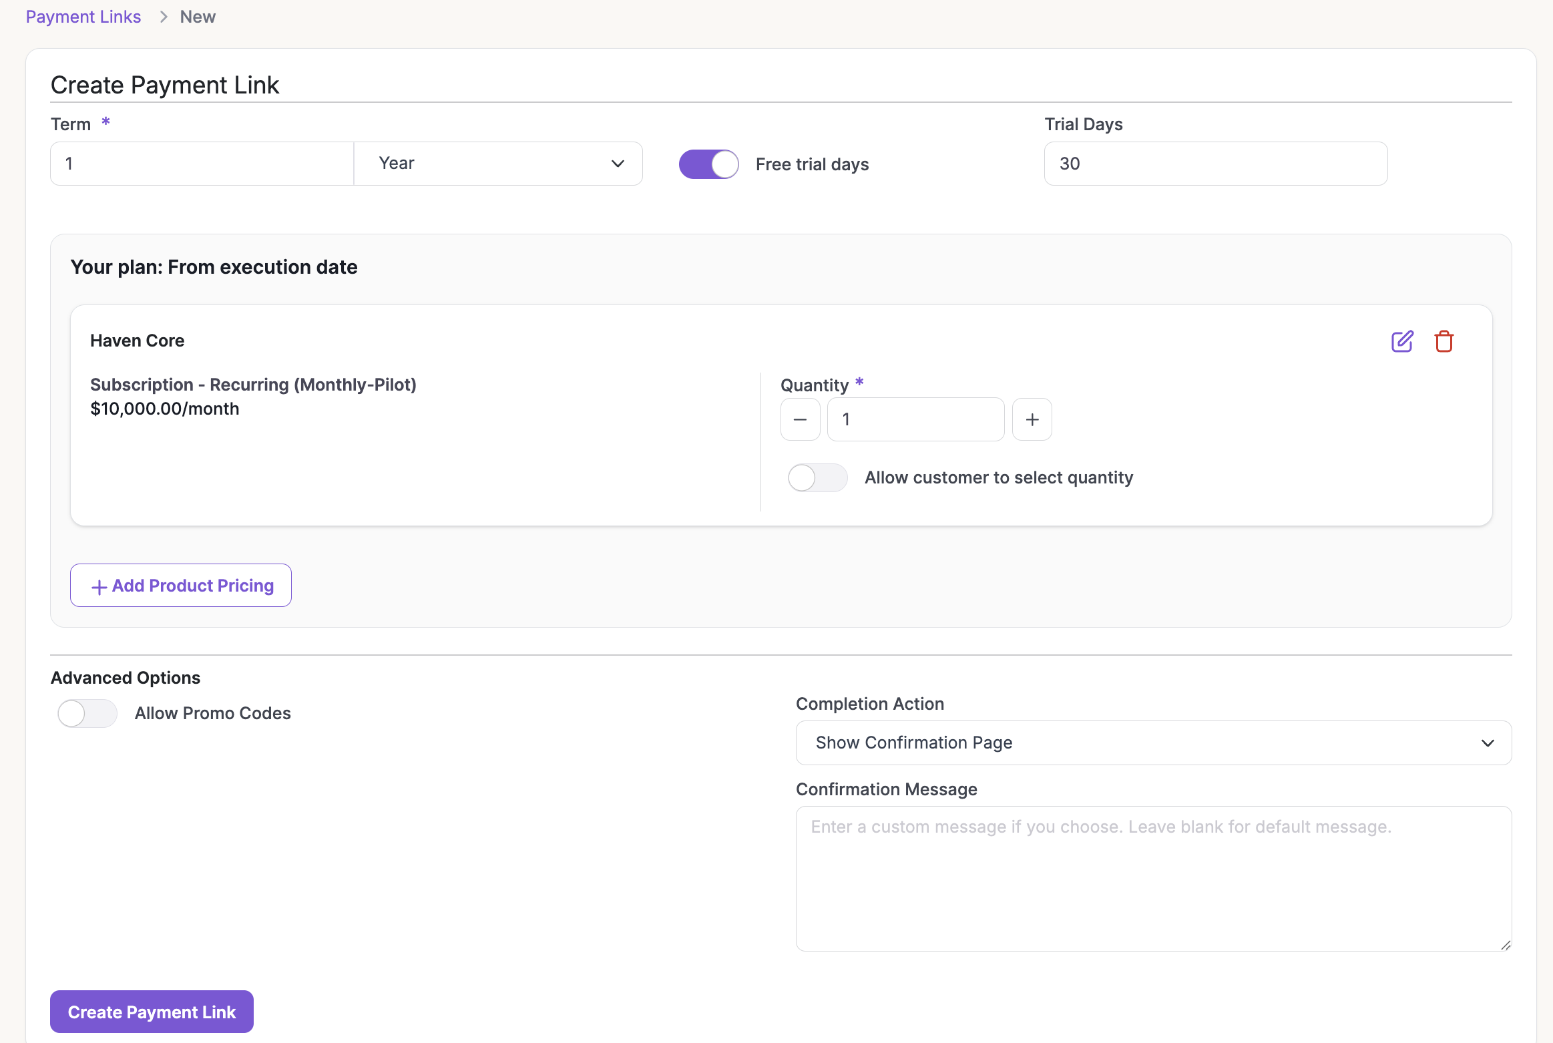
Task: Enable Allow Promo Codes switch
Action: click(87, 714)
